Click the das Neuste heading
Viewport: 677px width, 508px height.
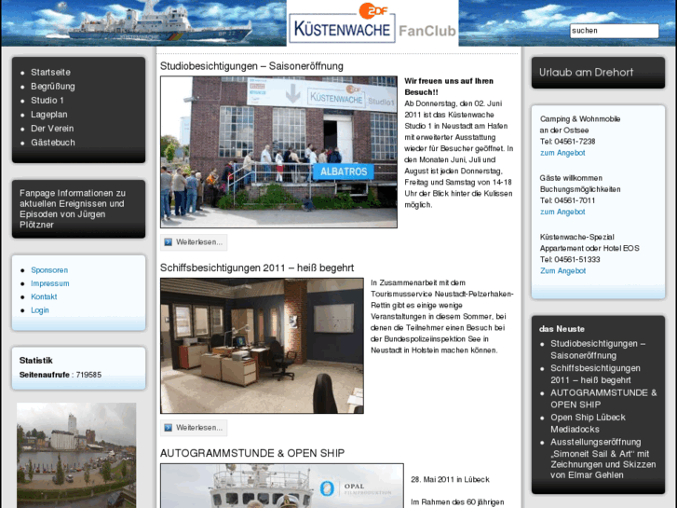pyautogui.click(x=562, y=329)
